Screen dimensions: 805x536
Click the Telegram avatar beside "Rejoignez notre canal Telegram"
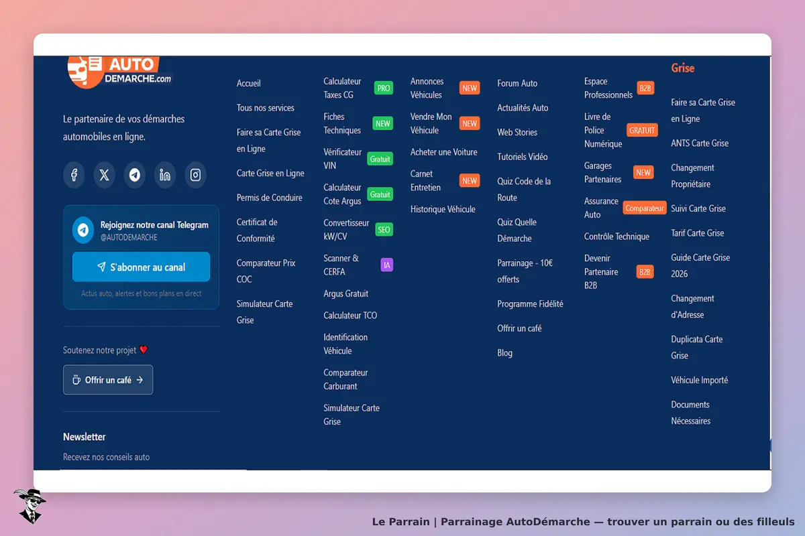[x=83, y=230]
